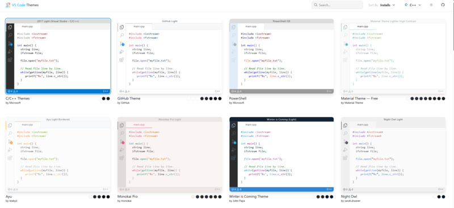
Task: Open the Night Owl title link
Action: (x=348, y=197)
